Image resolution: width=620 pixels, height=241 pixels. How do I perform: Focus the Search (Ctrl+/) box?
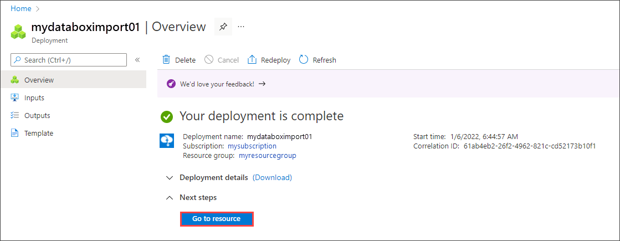coord(69,60)
